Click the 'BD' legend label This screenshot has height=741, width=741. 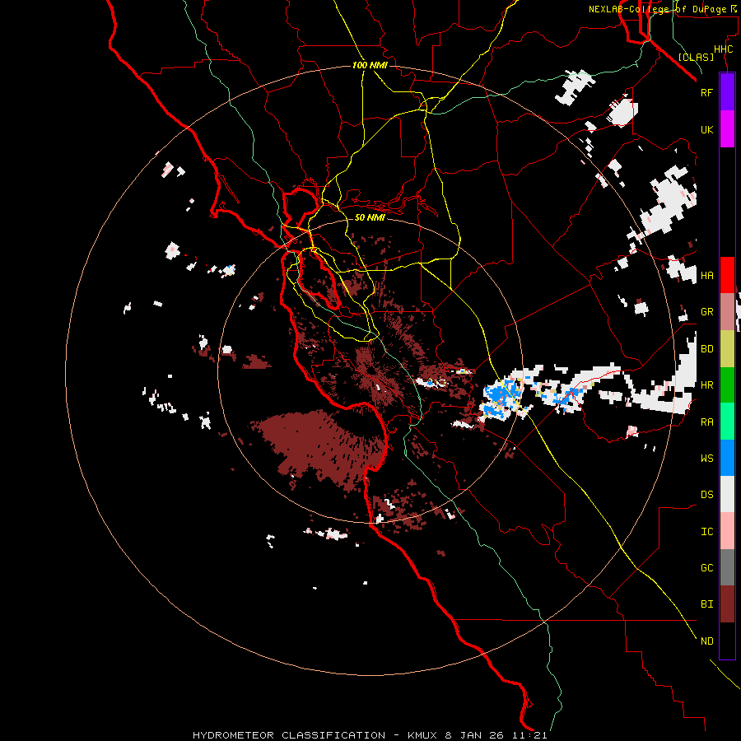coord(707,349)
